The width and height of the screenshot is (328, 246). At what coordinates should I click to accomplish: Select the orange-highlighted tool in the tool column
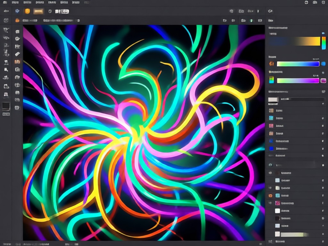point(17,62)
